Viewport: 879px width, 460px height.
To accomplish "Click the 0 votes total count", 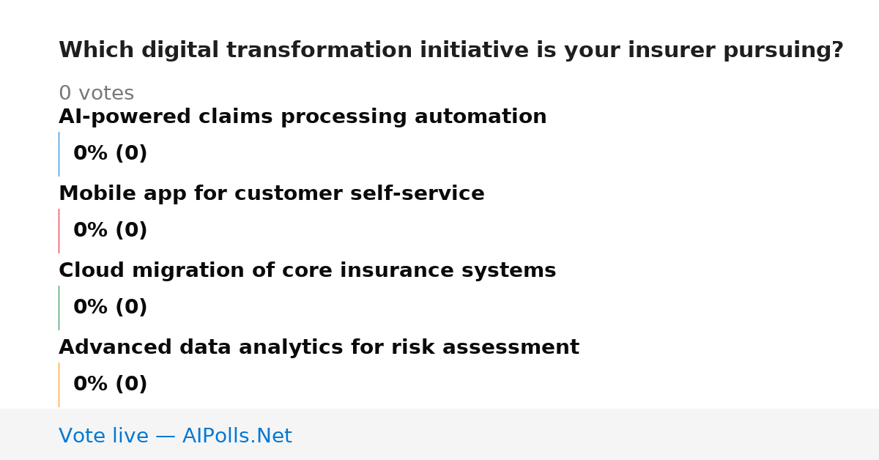I will [97, 94].
